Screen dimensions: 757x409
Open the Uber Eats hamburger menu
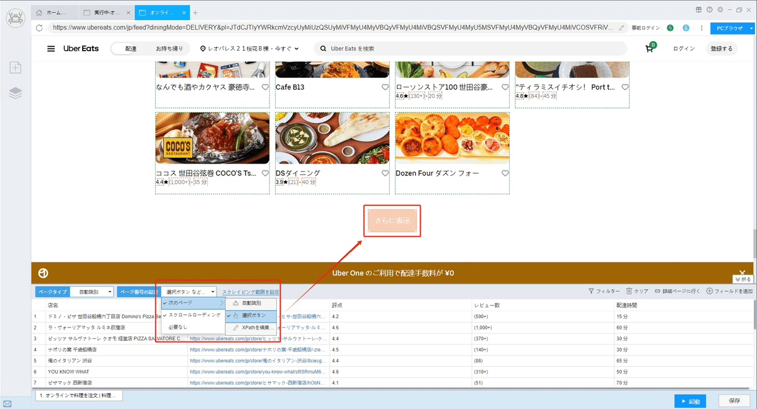pyautogui.click(x=51, y=49)
